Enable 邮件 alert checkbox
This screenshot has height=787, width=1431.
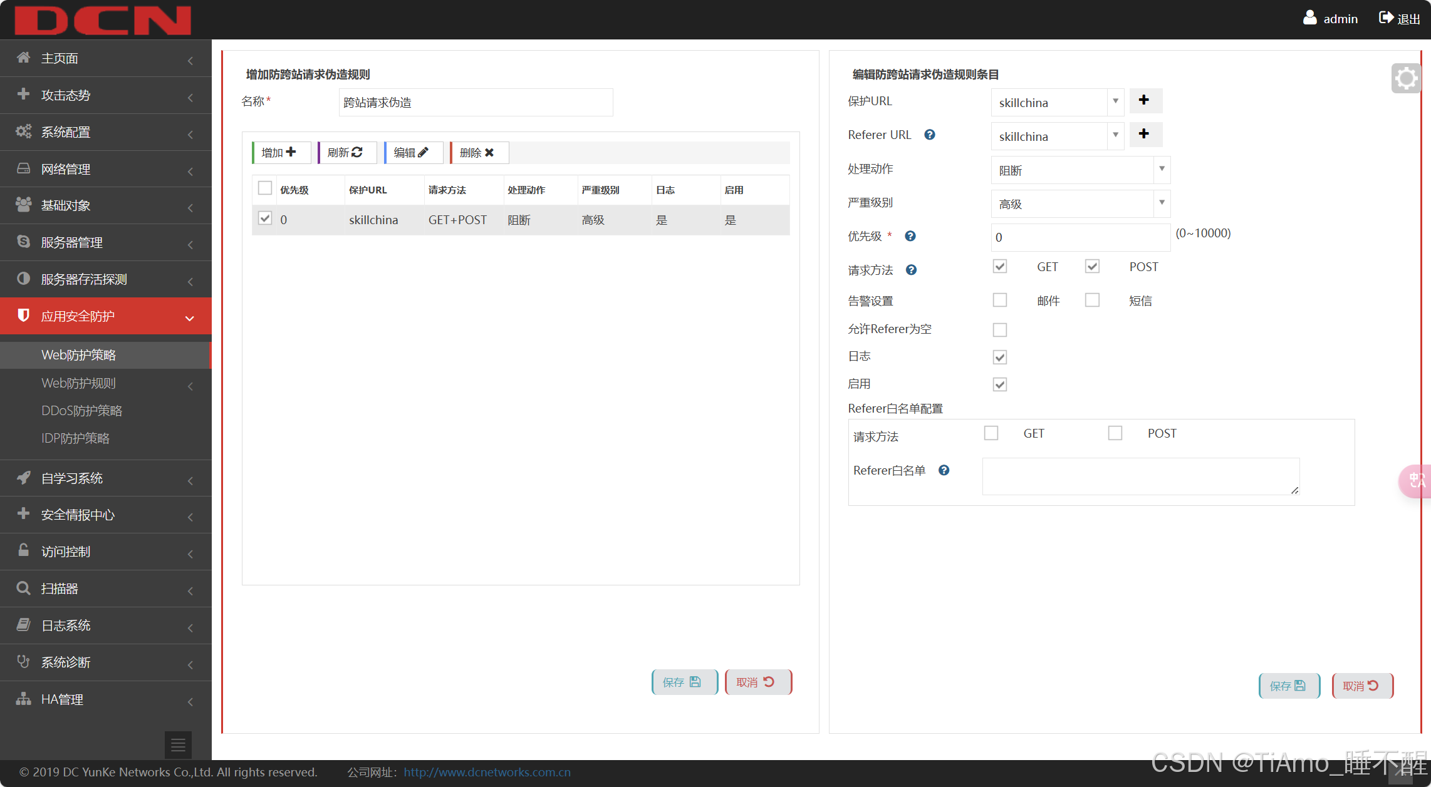coord(1000,300)
